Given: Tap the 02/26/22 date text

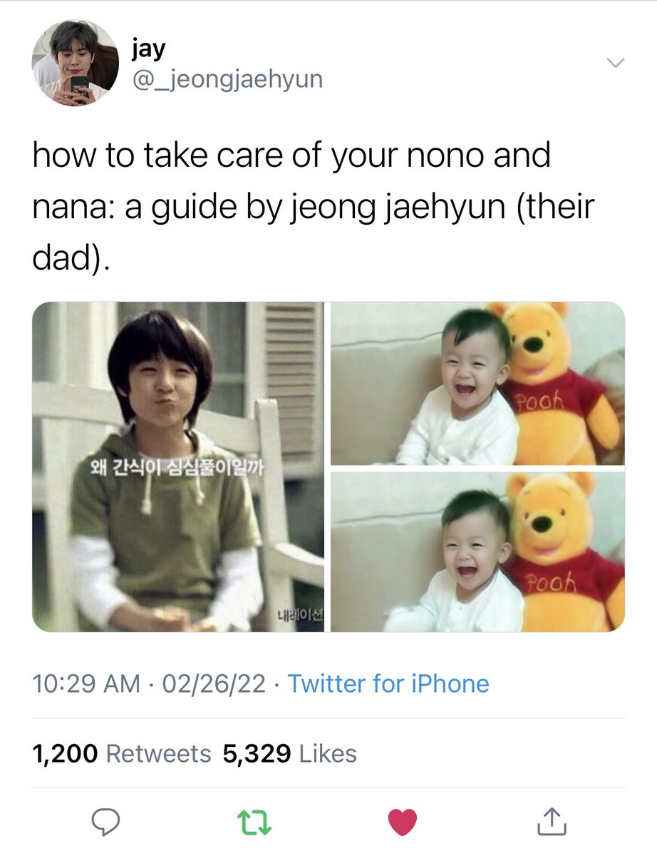Looking at the screenshot, I should pos(214,684).
